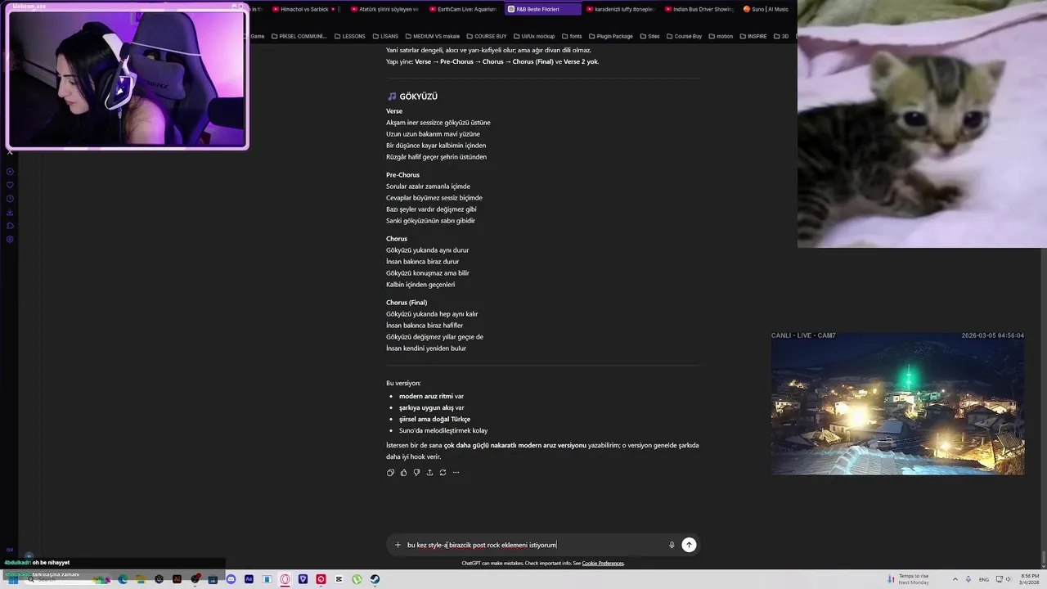Switch to karadenizli luffy tab
This screenshot has height=589, width=1047.
click(621, 9)
